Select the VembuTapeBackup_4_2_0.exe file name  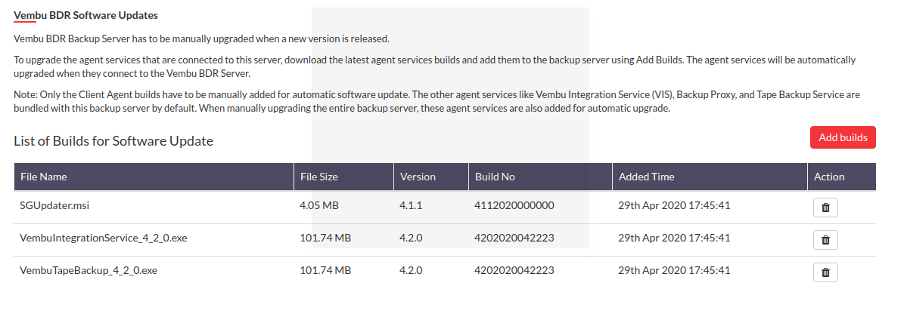(x=89, y=270)
